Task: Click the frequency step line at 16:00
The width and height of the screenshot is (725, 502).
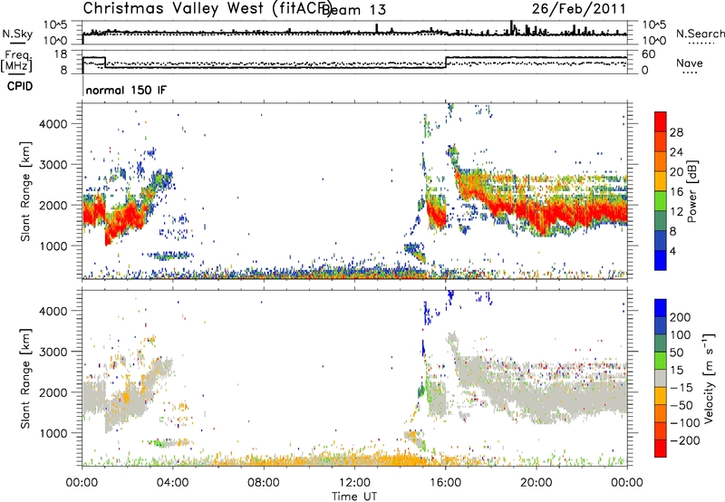Action: [446, 63]
